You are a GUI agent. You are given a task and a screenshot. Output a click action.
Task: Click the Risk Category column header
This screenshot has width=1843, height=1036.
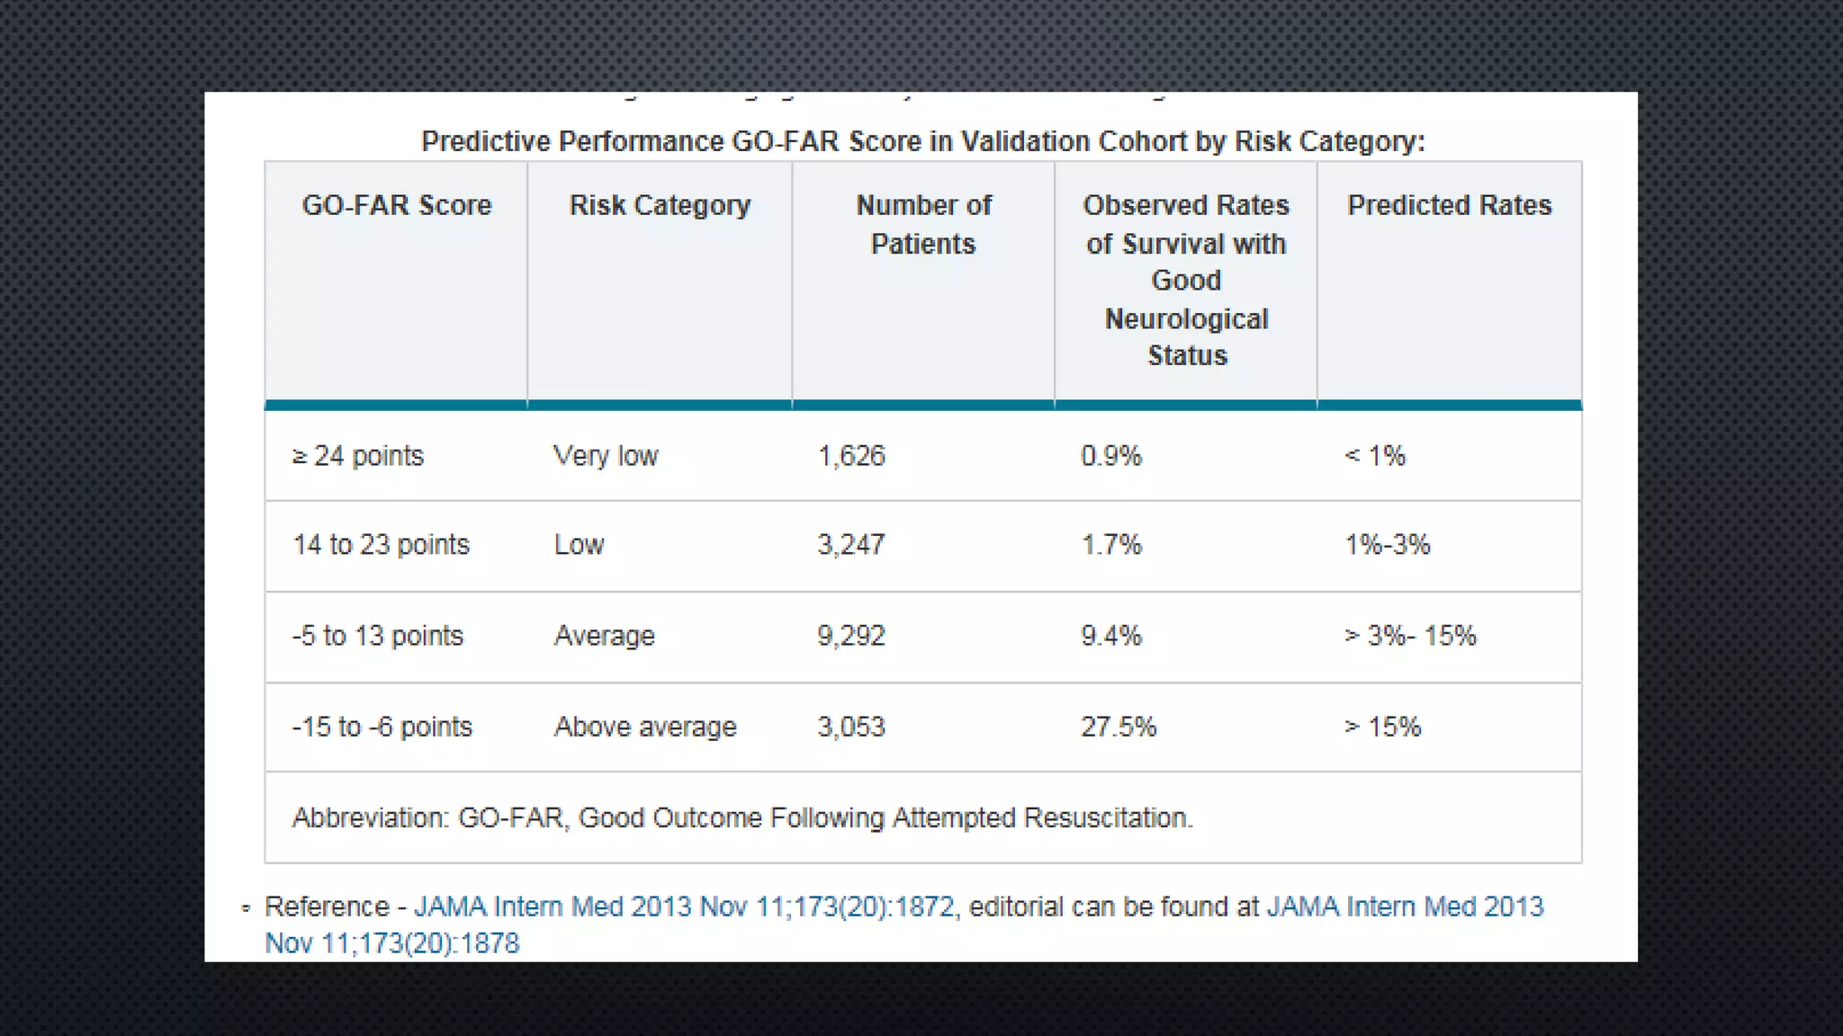[x=660, y=205]
